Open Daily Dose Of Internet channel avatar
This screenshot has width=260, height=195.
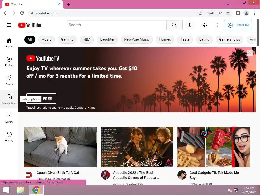pos(29,175)
